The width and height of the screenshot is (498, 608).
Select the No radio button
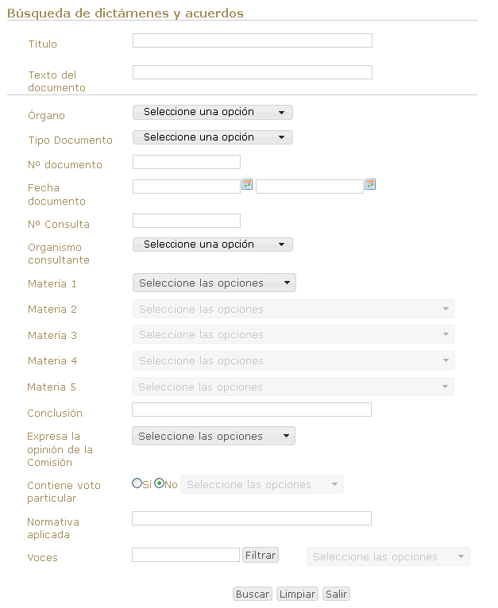(x=159, y=483)
